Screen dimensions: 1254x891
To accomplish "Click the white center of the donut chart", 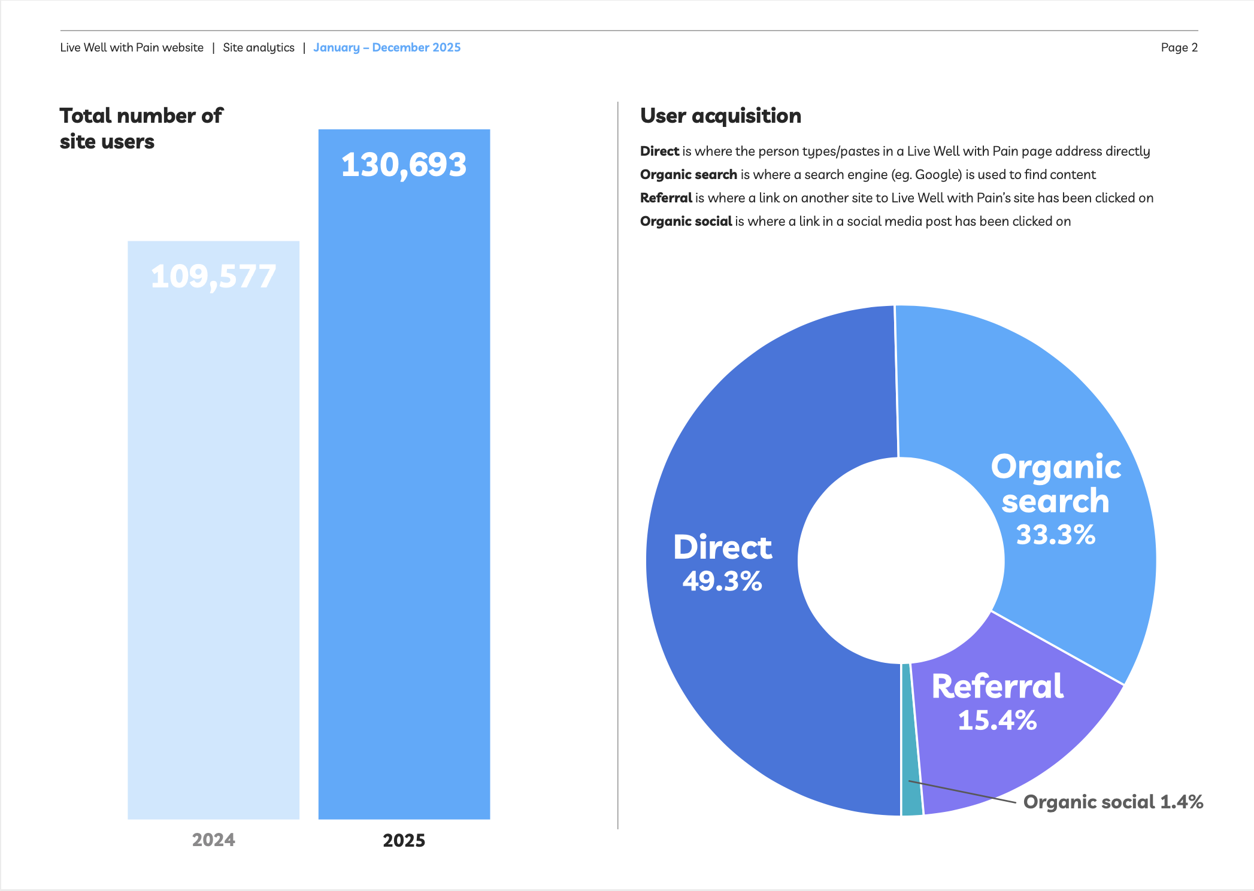I will (x=901, y=560).
